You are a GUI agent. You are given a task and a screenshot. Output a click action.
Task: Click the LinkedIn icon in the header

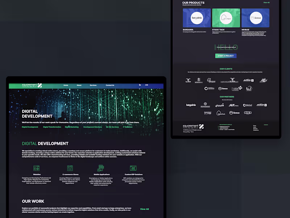click(140, 85)
